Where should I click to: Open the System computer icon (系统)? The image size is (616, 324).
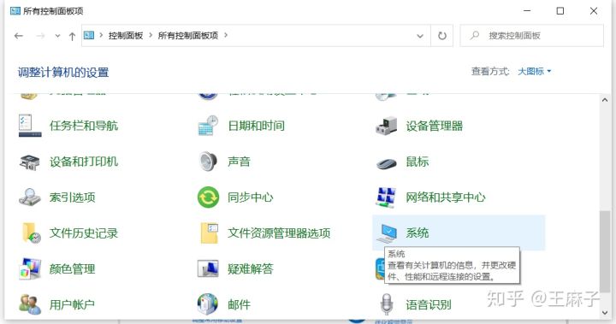[x=387, y=233]
